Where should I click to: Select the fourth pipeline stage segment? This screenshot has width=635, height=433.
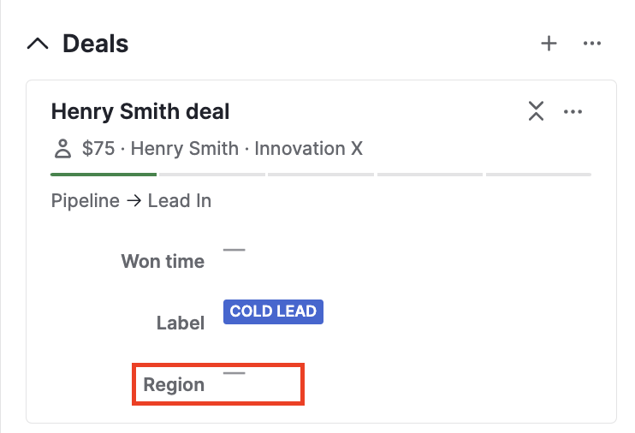click(430, 175)
